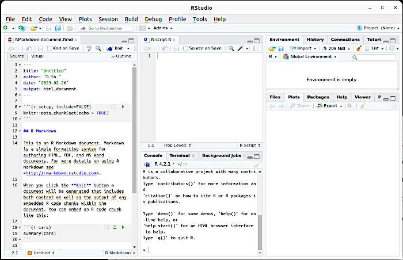
Task: Clear the console with broom icon
Action: [257, 164]
